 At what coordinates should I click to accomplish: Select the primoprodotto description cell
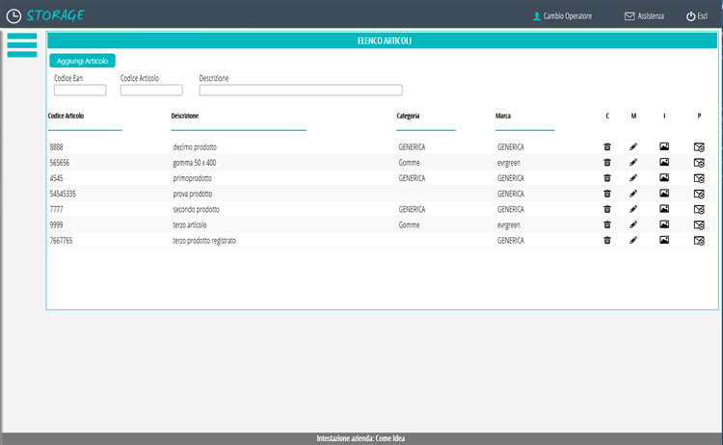[x=192, y=179]
